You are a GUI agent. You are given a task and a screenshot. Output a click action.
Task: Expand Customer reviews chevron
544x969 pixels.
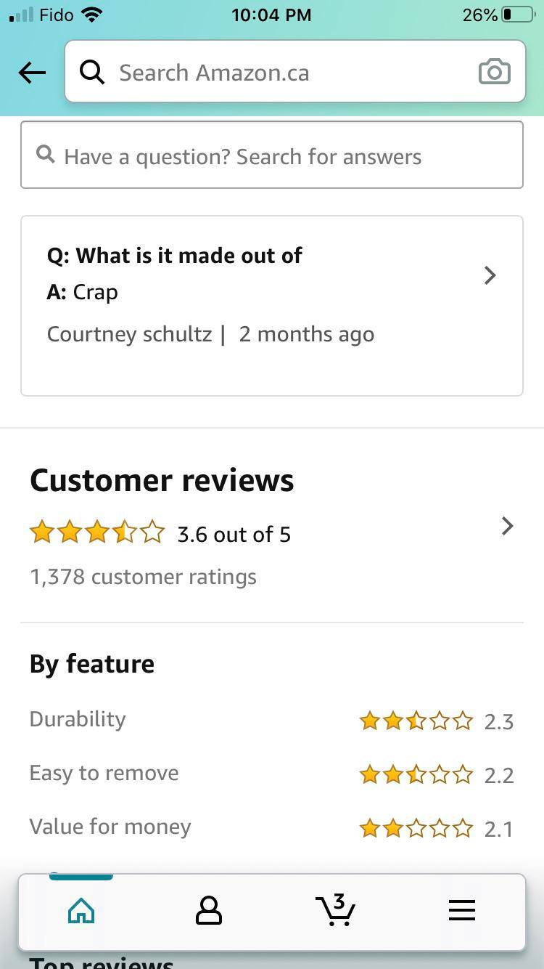(507, 526)
